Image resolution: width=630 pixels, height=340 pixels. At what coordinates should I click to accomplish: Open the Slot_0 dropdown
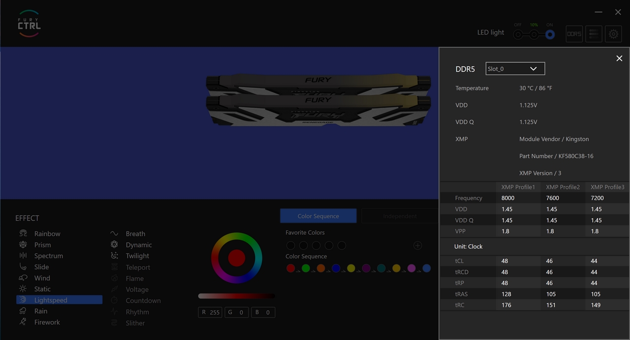click(515, 68)
